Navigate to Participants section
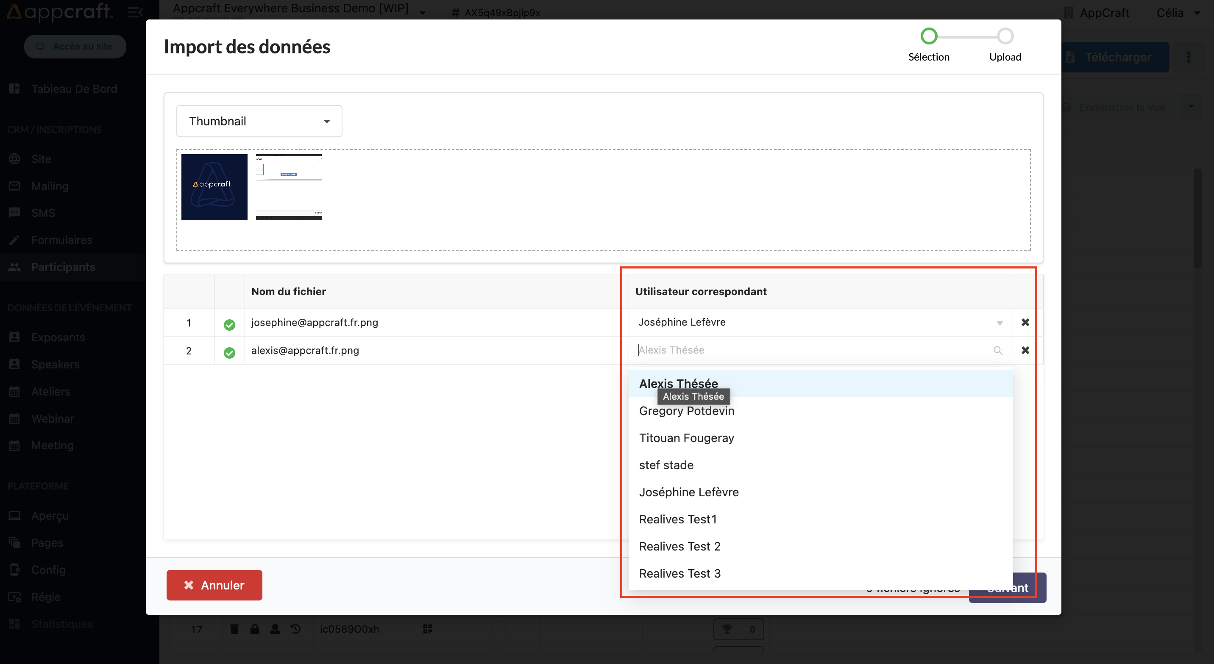 [x=63, y=267]
